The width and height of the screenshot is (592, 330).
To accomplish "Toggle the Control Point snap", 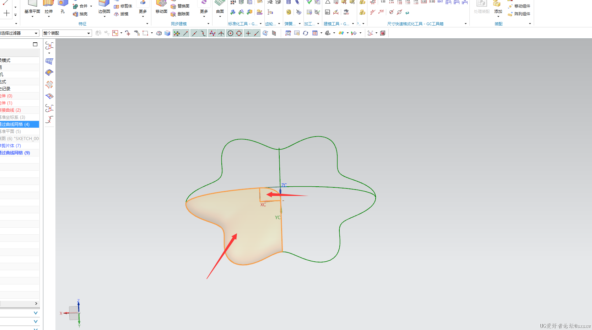I will (x=203, y=33).
